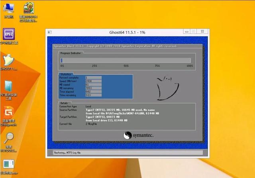Click the Progress Indicator bar

[x=126, y=60]
